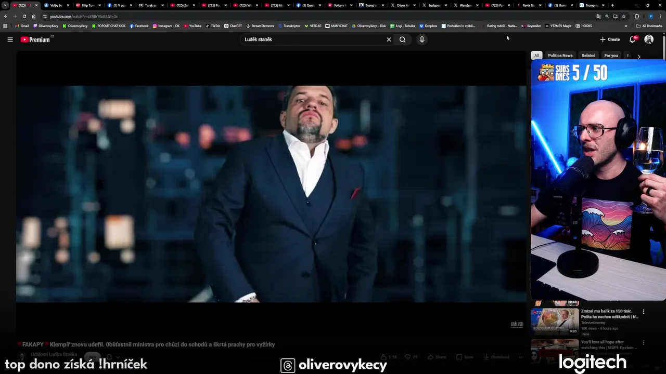Open the You'll lose all hope video title
666x374 pixels.
click(x=609, y=345)
